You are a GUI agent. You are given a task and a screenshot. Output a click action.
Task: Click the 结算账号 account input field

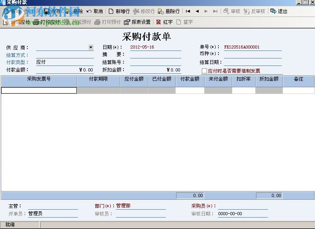point(156,62)
